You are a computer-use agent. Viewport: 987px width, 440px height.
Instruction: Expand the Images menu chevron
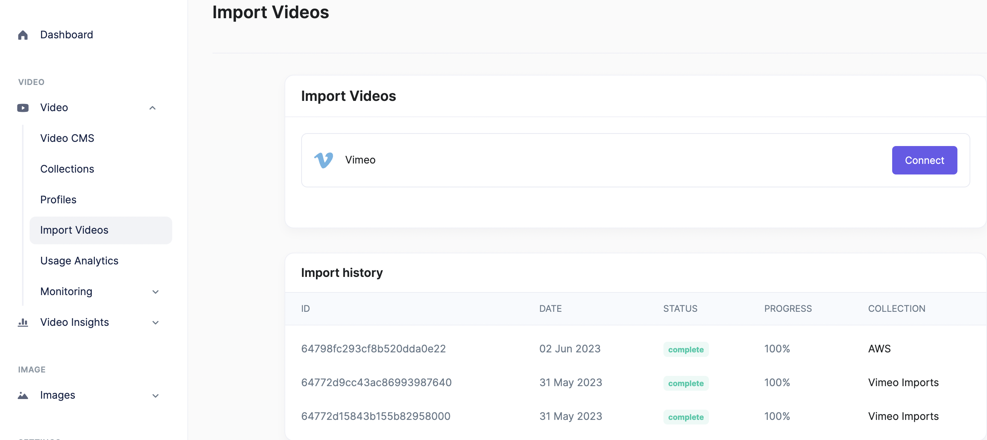155,395
